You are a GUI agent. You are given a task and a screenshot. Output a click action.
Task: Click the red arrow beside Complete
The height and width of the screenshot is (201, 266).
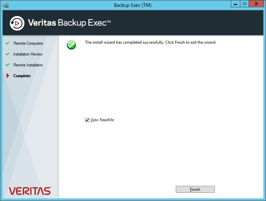click(8, 76)
